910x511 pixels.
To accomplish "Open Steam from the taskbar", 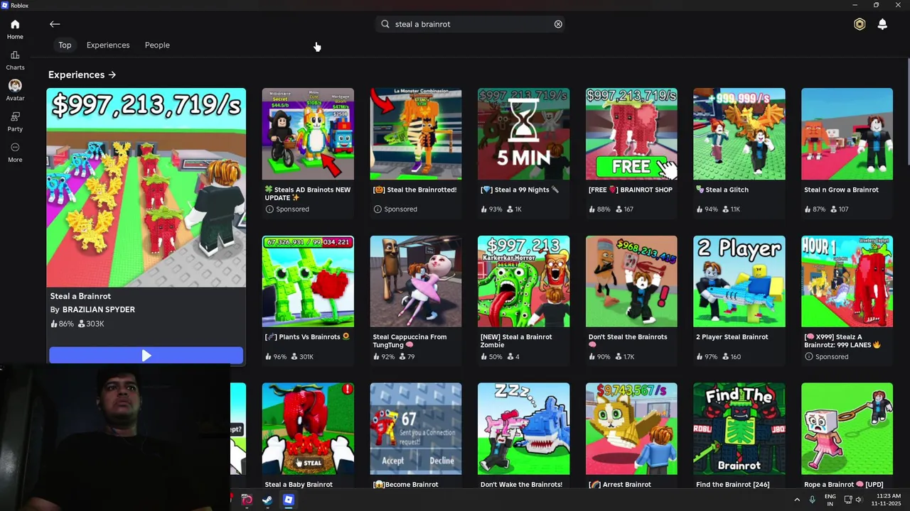I will (267, 500).
